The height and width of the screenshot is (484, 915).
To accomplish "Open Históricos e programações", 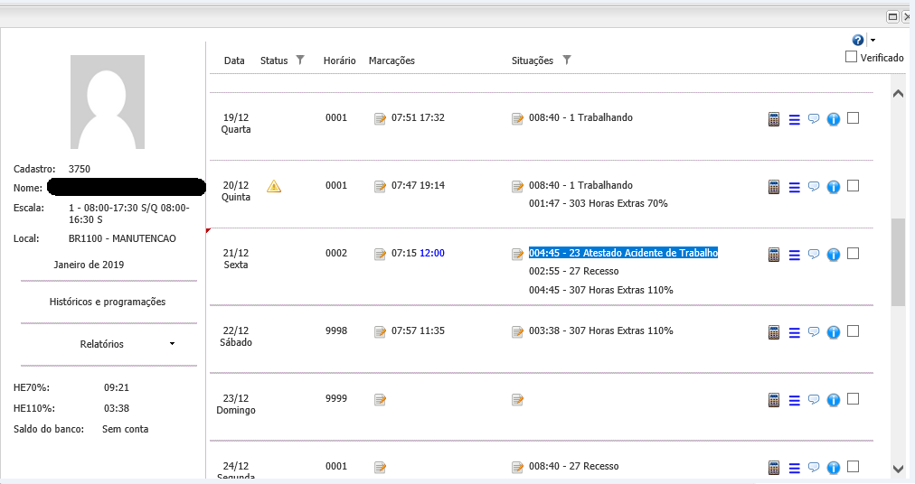I will [108, 302].
